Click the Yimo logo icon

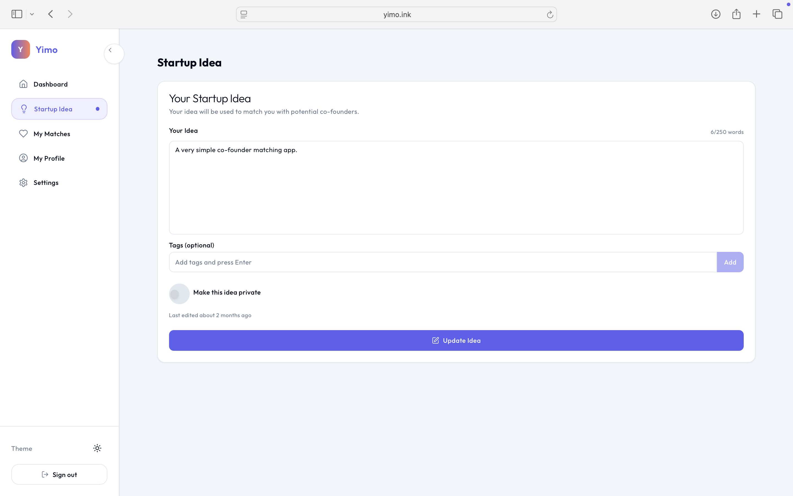click(21, 50)
